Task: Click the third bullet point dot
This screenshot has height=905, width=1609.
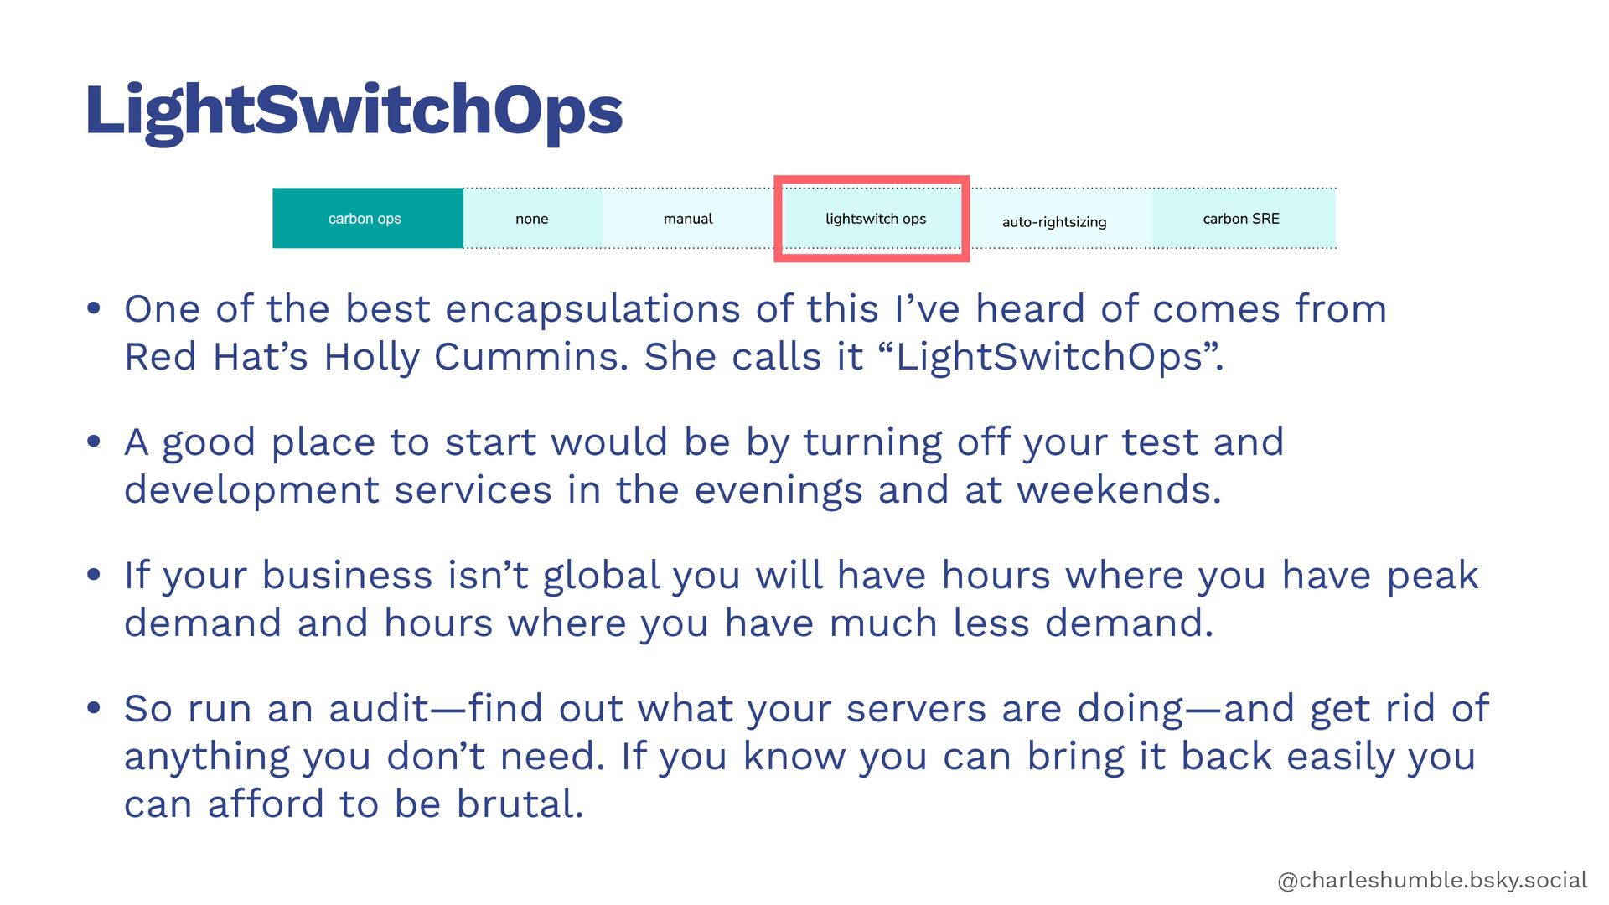Action: 94,575
